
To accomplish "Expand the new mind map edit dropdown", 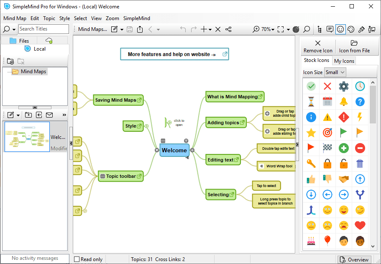I will tap(122, 30).
